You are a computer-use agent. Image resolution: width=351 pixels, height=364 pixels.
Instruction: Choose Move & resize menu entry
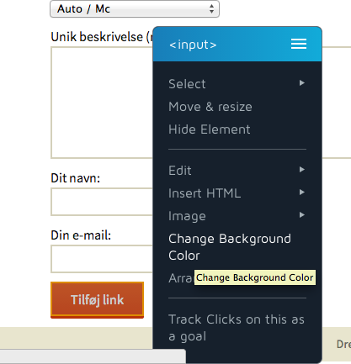(x=210, y=107)
